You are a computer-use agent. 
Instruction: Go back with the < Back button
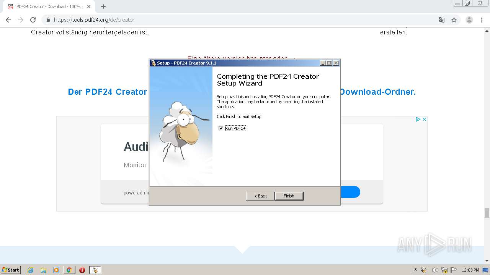click(x=260, y=196)
